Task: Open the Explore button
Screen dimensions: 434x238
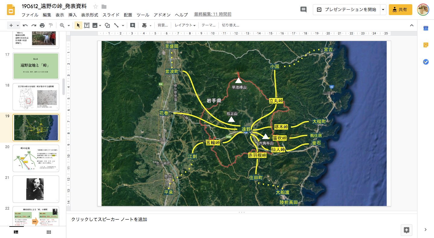Action: click(x=406, y=230)
